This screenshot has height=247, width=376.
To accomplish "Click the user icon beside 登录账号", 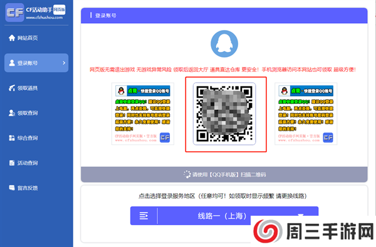I will coord(12,63).
